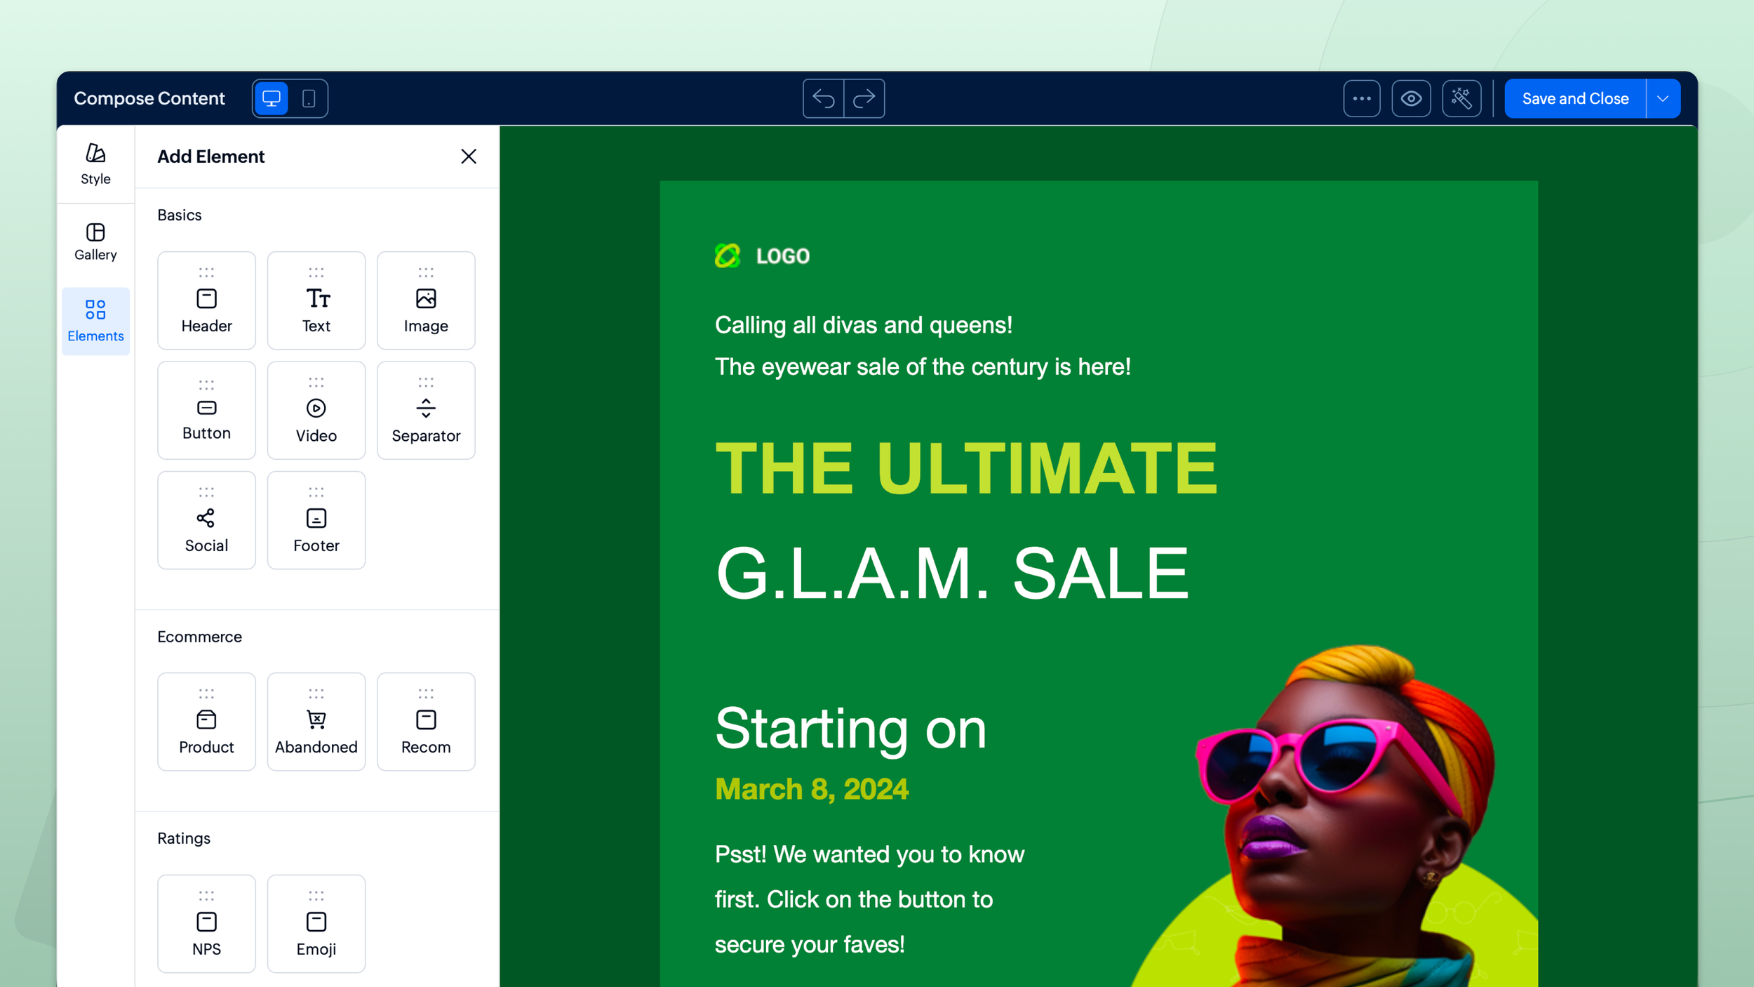1754x987 pixels.
Task: Add a Footer element
Action: click(316, 520)
